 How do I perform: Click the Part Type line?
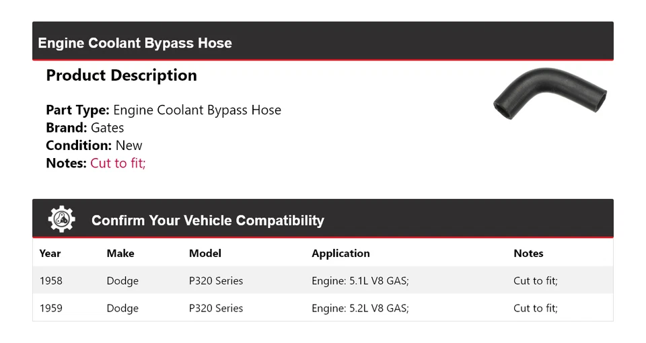click(164, 110)
